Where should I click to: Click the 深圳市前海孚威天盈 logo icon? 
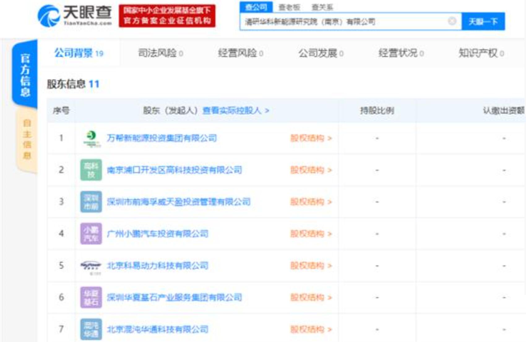tap(91, 202)
